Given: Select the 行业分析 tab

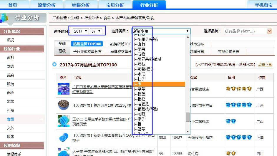Looking at the screenshot, I should [149, 5].
